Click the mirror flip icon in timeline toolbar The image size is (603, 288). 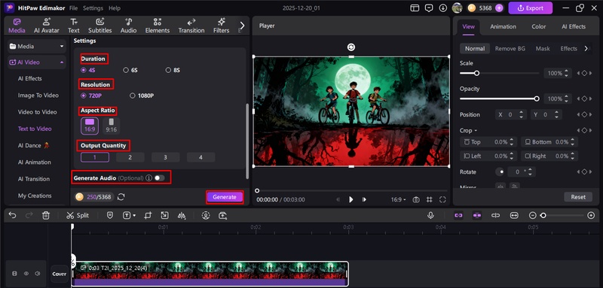click(x=182, y=216)
